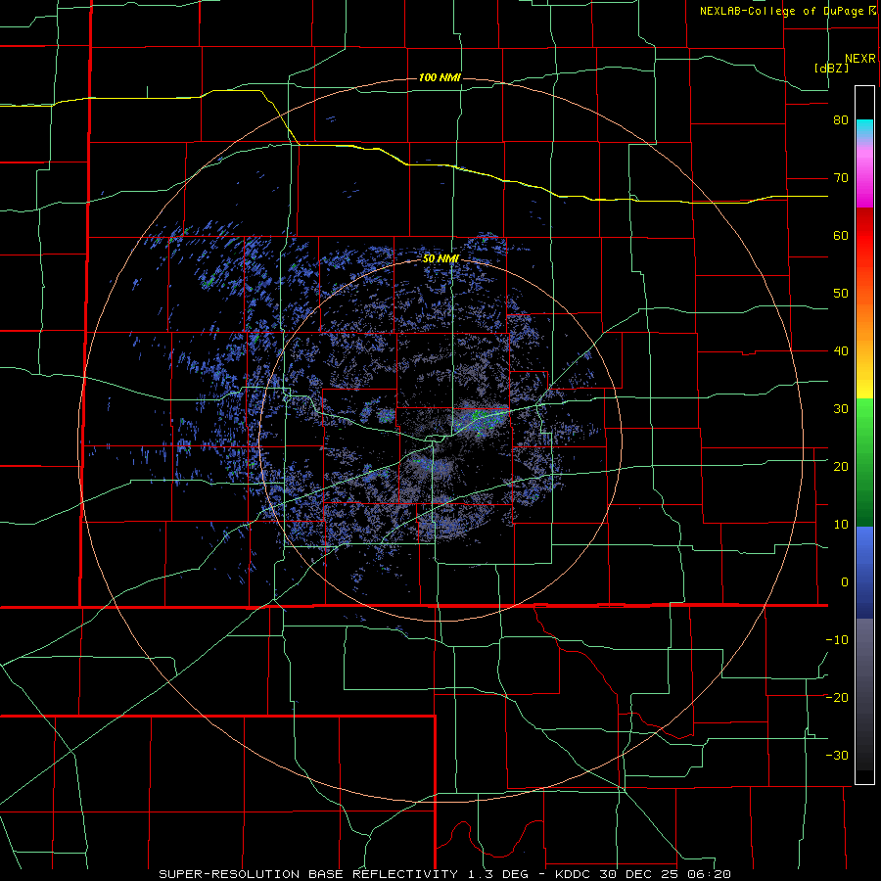Click the 50 value on the dBZ scale
The width and height of the screenshot is (881, 881).
click(841, 294)
